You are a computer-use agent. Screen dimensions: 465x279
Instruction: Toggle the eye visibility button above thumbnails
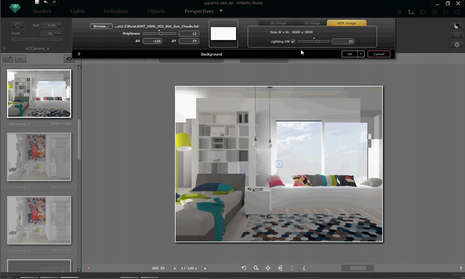(x=69, y=59)
